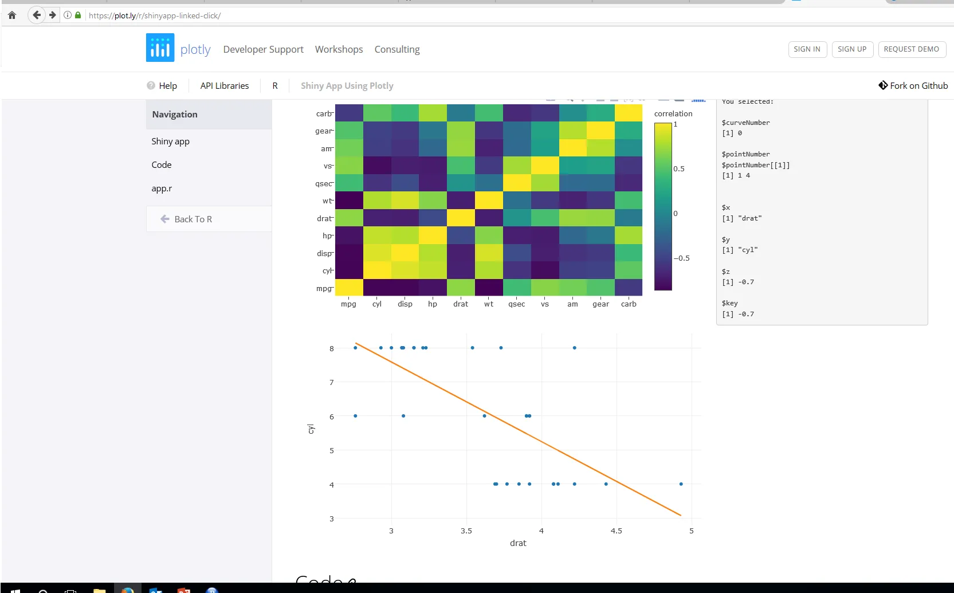
Task: Click heatmap cell in carb column, carb row
Action: point(629,113)
